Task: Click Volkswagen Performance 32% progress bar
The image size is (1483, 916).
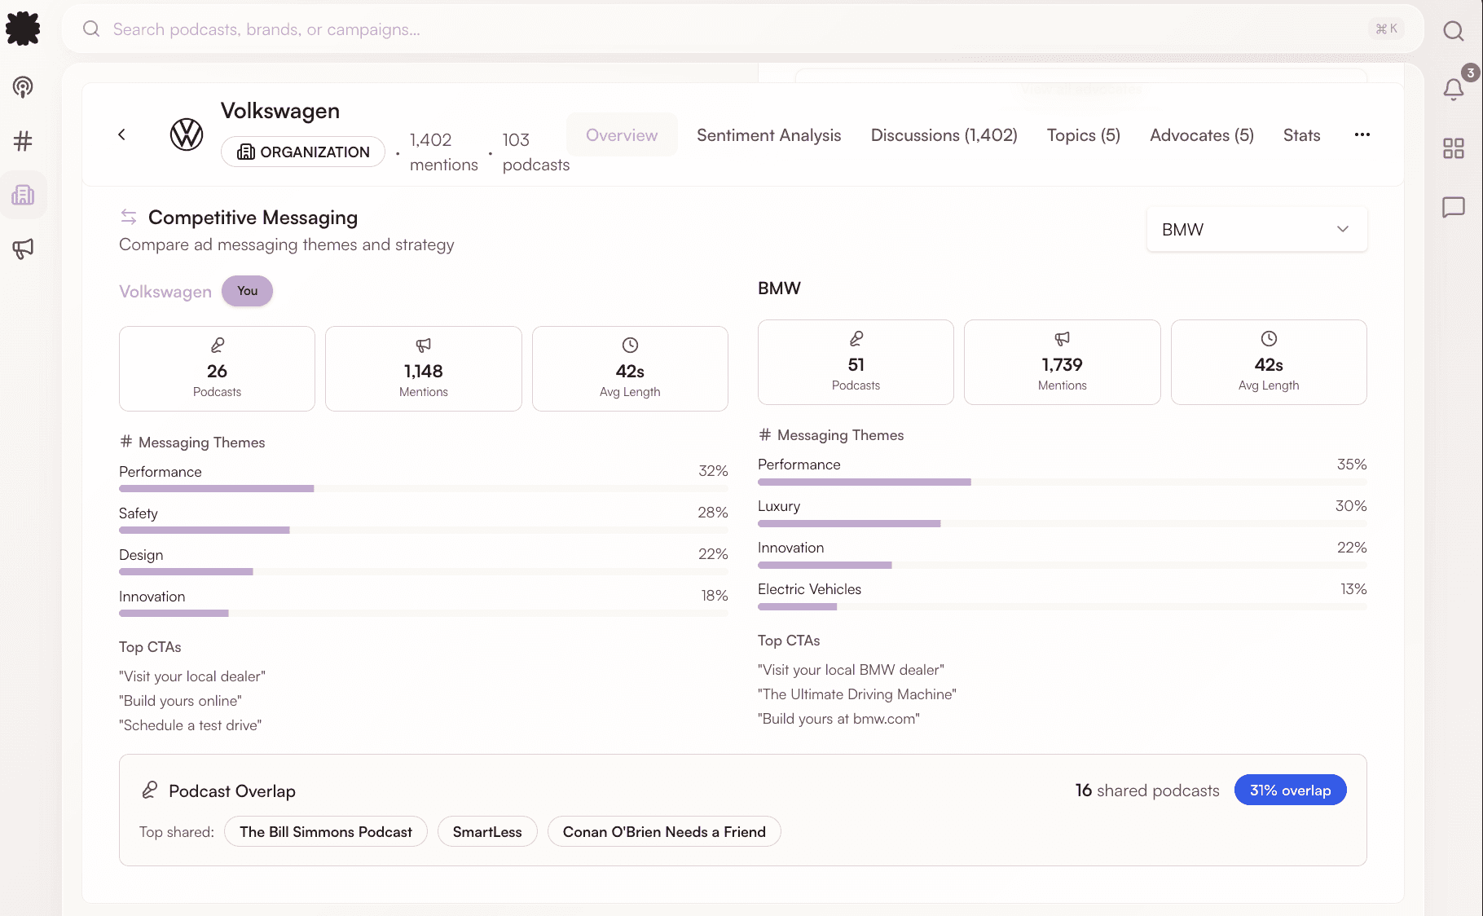Action: tap(424, 489)
